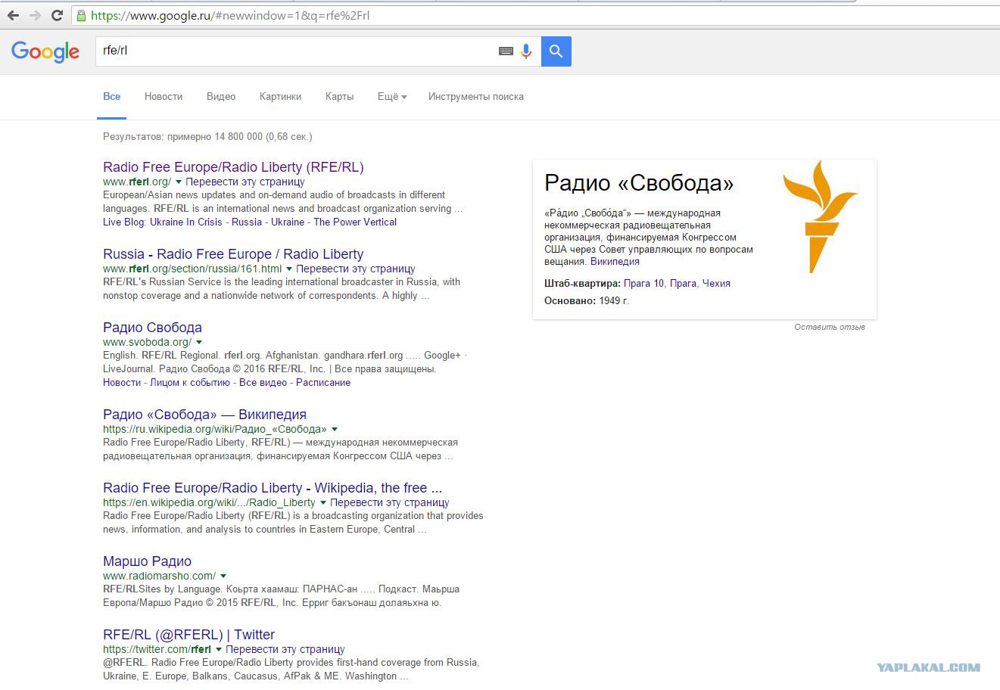Click the browser back arrow
The width and height of the screenshot is (1000, 690).
(13, 15)
